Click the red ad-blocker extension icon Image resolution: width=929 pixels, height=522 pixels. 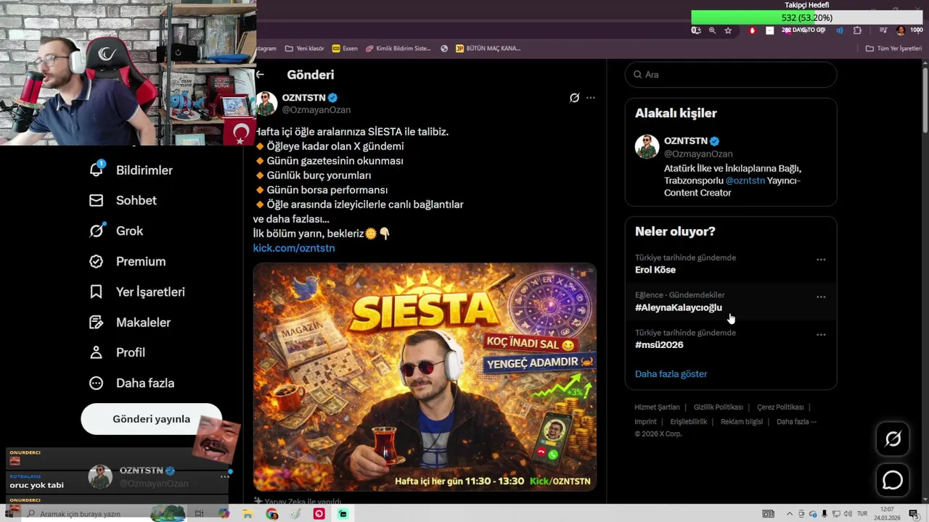[753, 30]
